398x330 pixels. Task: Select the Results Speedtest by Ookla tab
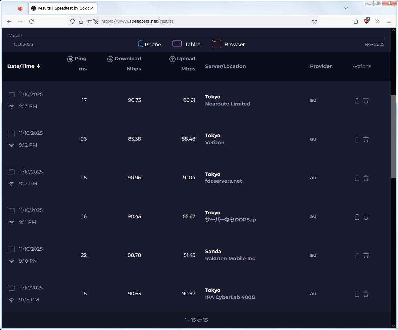61,8
